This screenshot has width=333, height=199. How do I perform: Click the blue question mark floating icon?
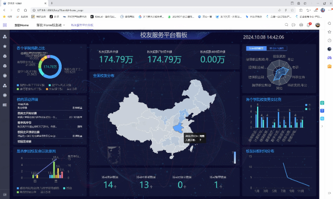(322, 111)
